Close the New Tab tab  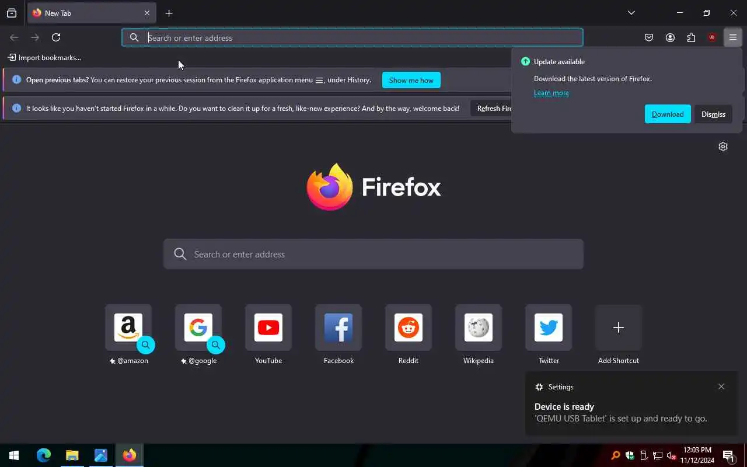[147, 13]
